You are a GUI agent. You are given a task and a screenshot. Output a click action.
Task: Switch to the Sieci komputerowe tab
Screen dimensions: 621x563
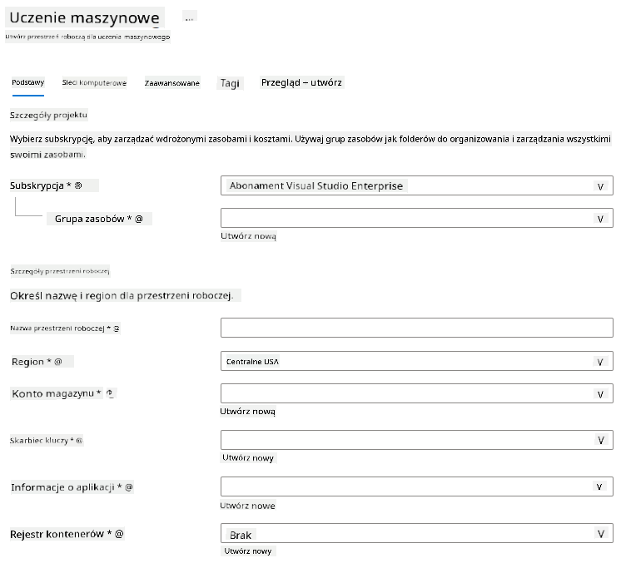click(x=94, y=82)
